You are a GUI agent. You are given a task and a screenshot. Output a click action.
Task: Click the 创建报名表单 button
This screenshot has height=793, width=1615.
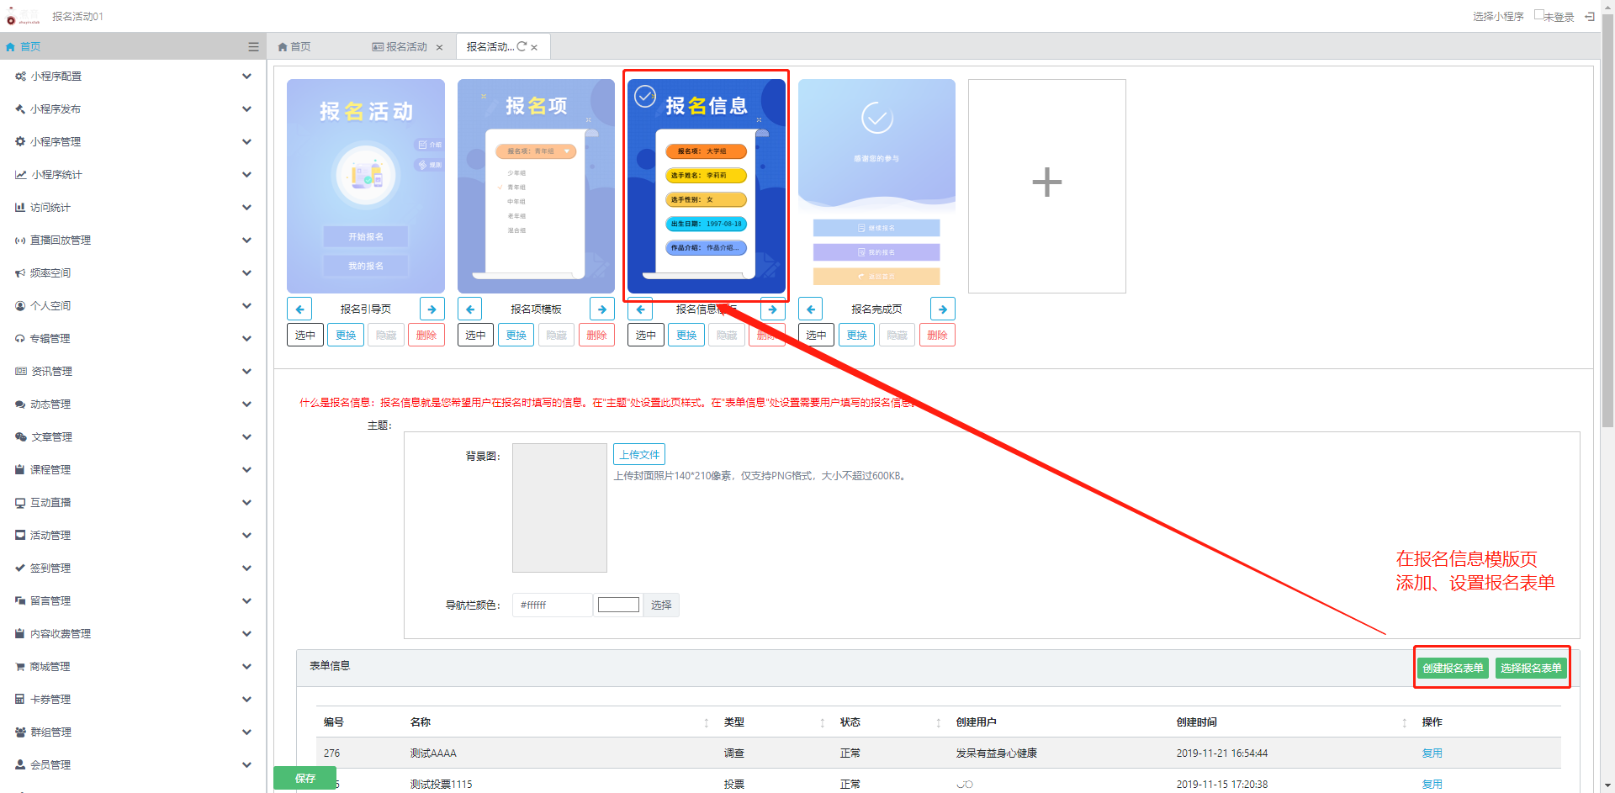pyautogui.click(x=1453, y=669)
